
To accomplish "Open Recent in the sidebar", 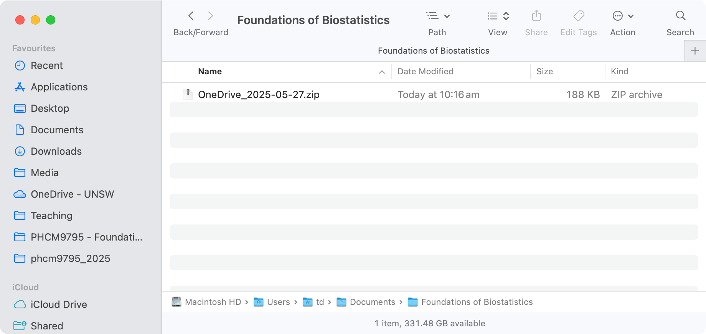I will click(x=46, y=65).
